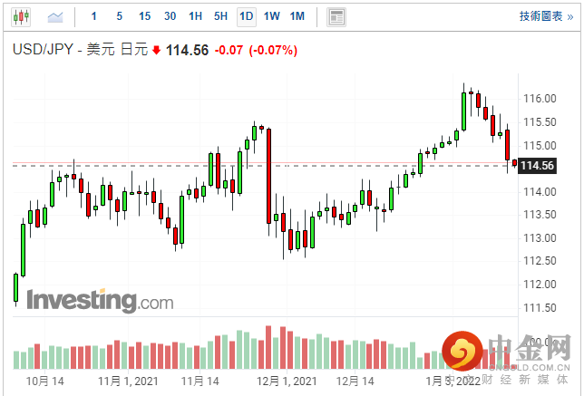
Task: Select the candlestick chart type icon
Action: [22, 16]
